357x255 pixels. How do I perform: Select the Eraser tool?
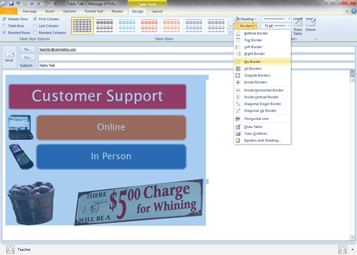[310, 24]
